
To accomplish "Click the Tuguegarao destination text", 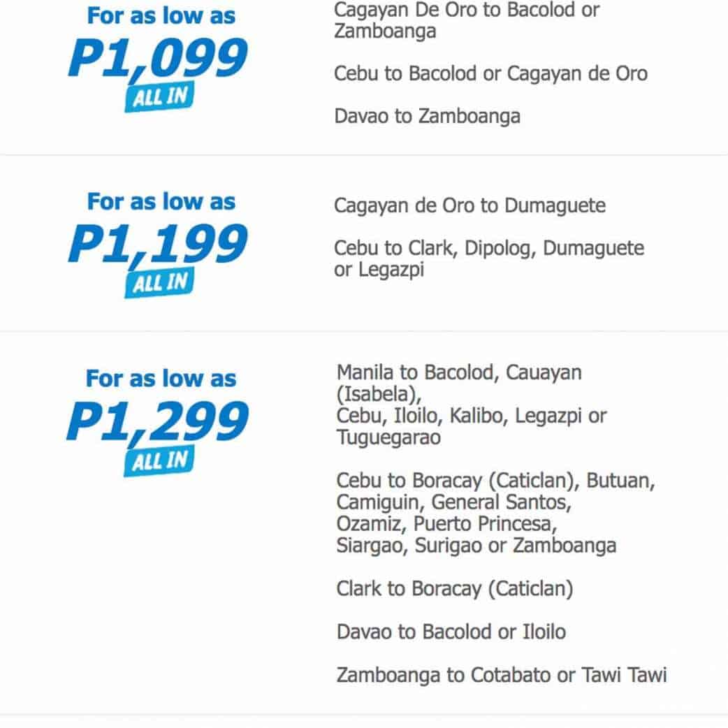I will click(x=388, y=437).
